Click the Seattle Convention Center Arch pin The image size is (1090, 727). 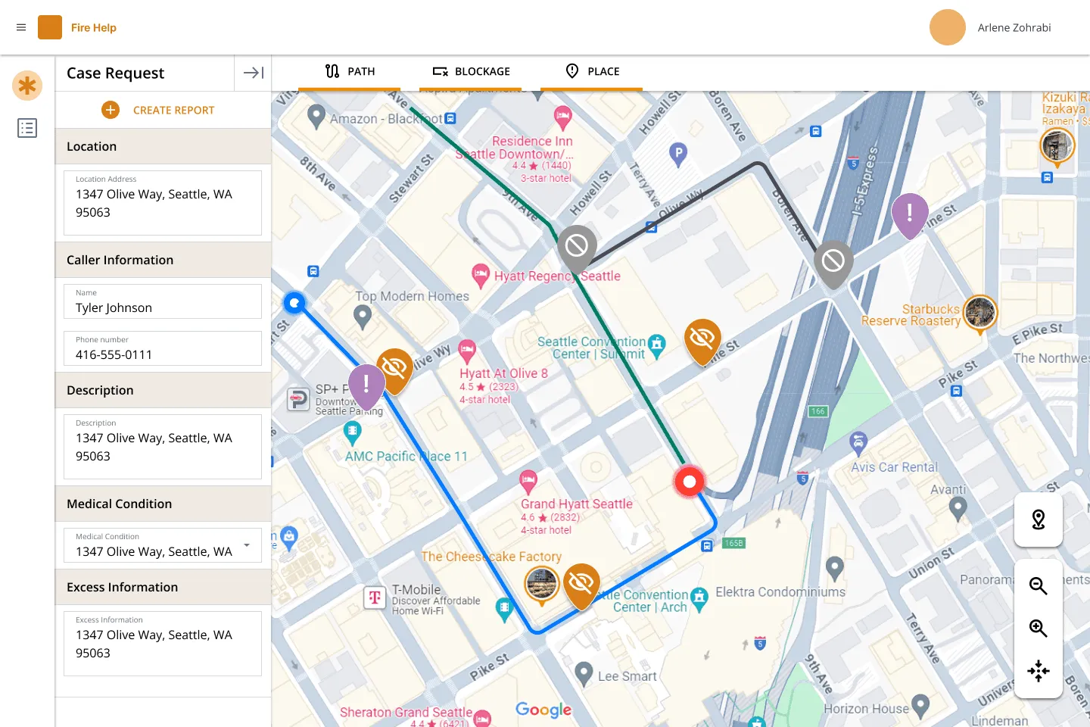(699, 599)
